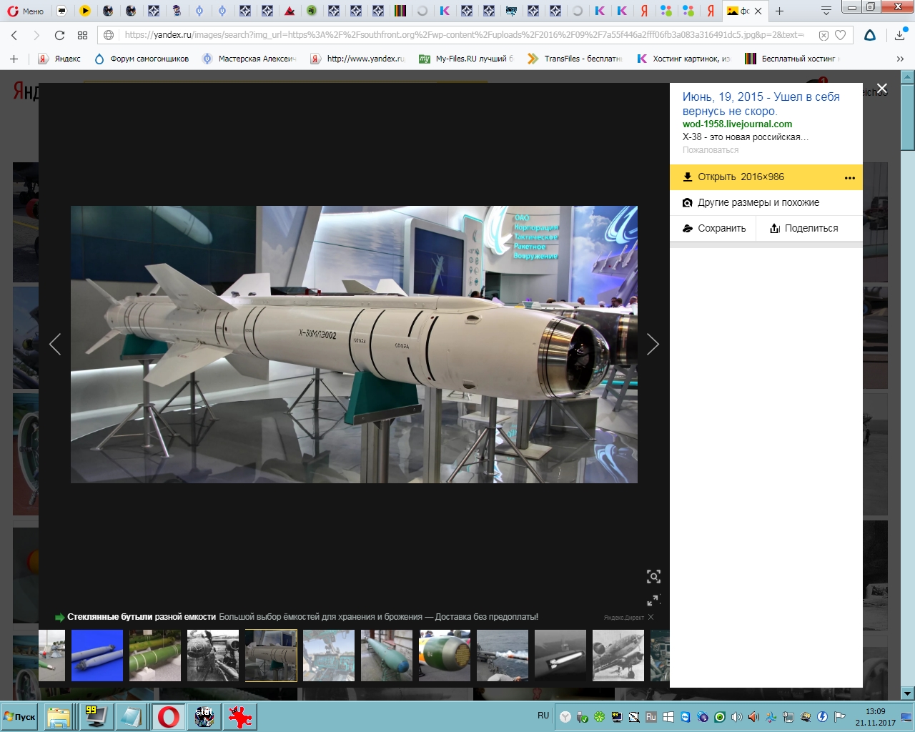Open the Opera Меню button

point(26,11)
